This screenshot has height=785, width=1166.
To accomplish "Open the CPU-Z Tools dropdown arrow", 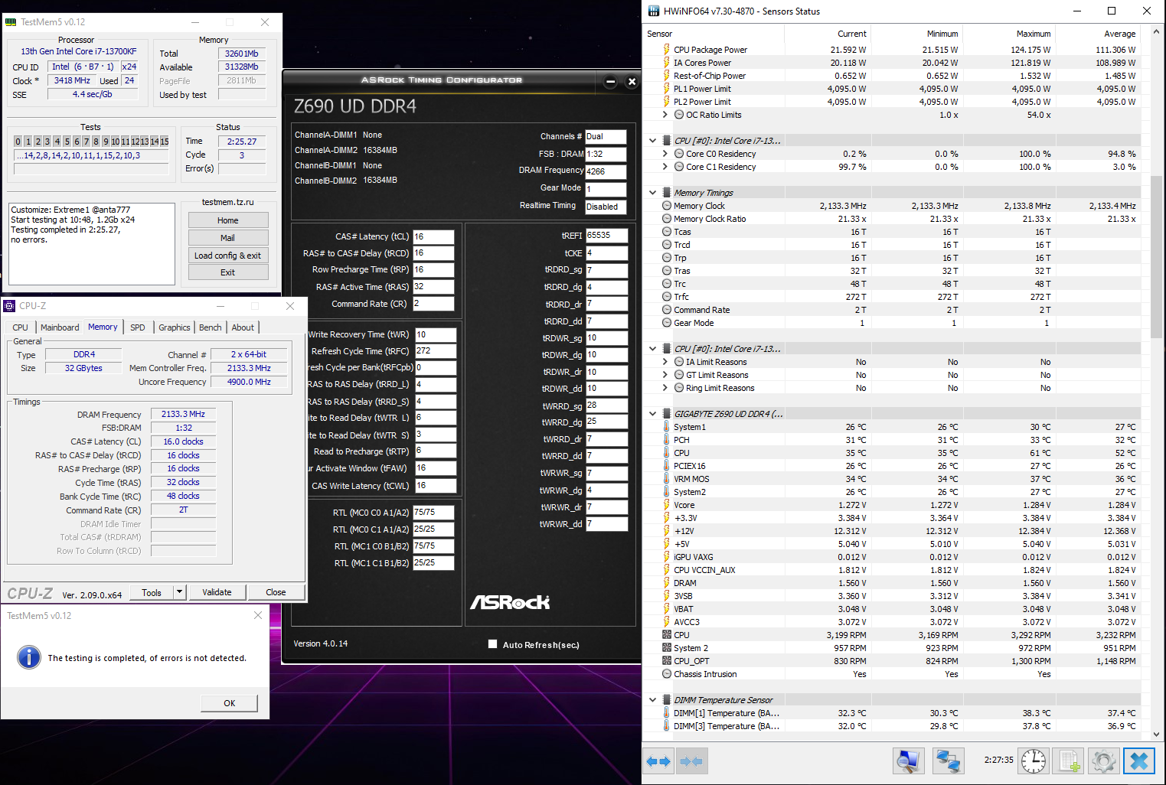I will coord(179,592).
